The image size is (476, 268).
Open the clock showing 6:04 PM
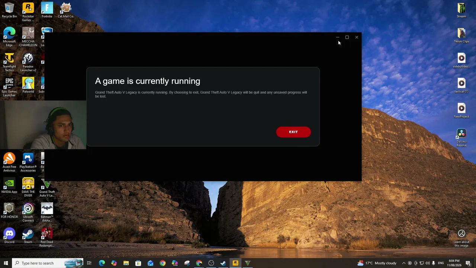(x=454, y=263)
